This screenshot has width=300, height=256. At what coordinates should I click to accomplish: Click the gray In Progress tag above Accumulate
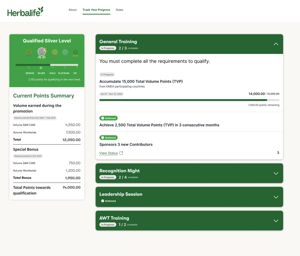pos(107,75)
